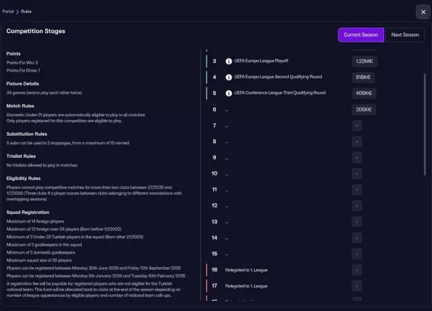Viewport: 432px width, 311px height.
Task: Open info for UEFA Europa League Playoff
Action: tap(229, 61)
